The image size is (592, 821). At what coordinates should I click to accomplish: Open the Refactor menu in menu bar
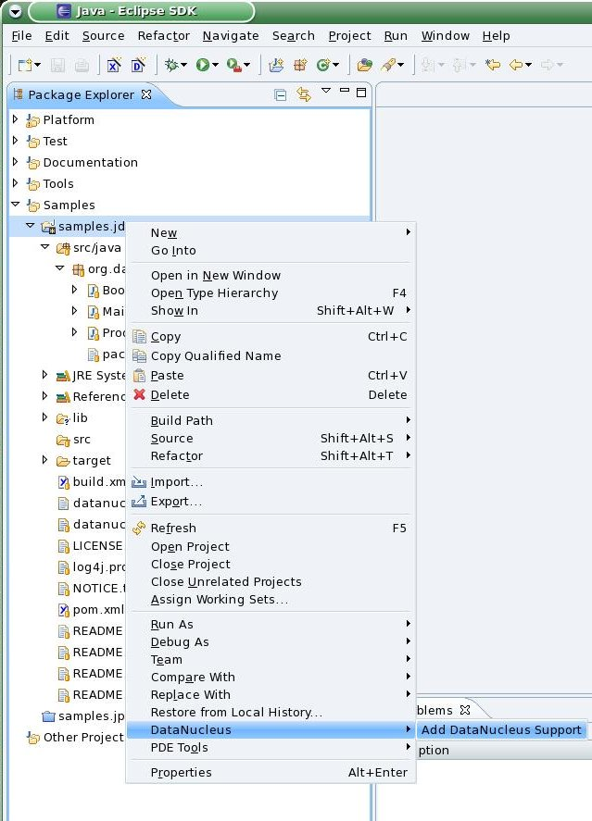(163, 35)
